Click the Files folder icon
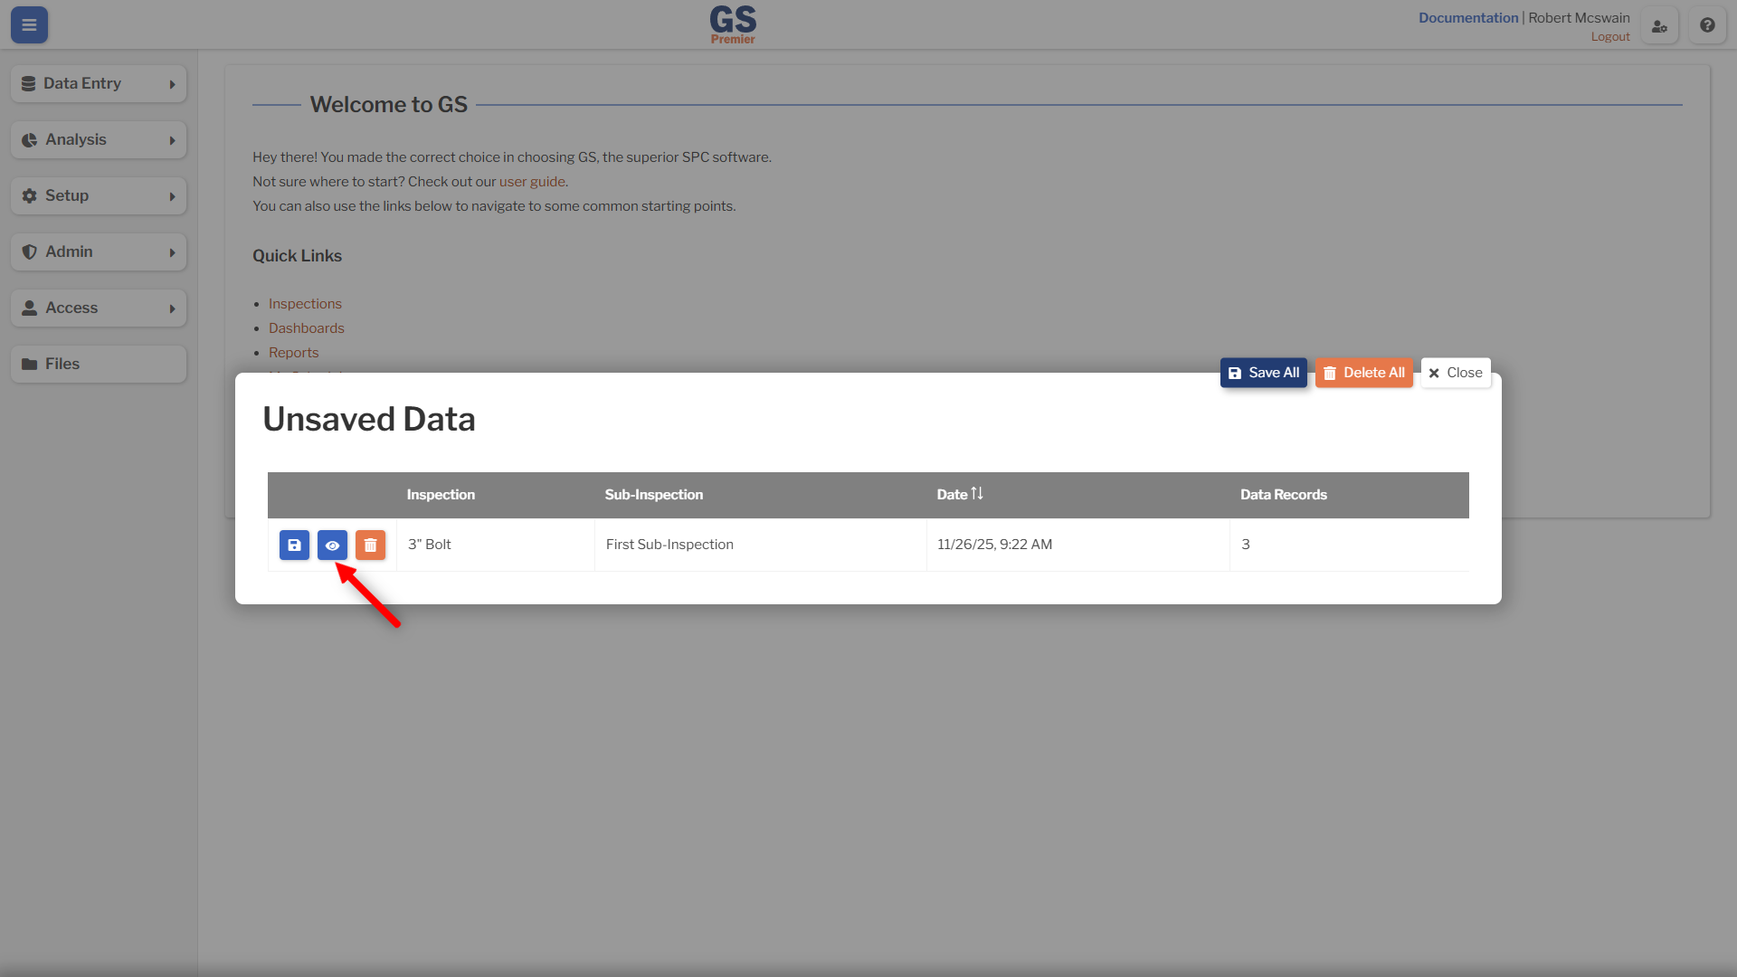This screenshot has height=977, width=1737. point(29,364)
